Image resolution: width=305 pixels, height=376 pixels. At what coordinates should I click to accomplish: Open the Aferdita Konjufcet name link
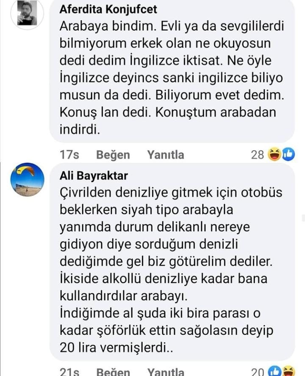(108, 10)
